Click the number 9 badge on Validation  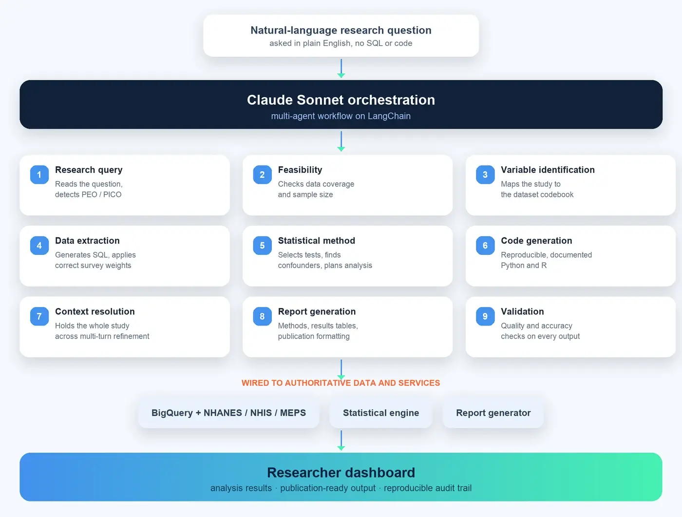pyautogui.click(x=485, y=316)
